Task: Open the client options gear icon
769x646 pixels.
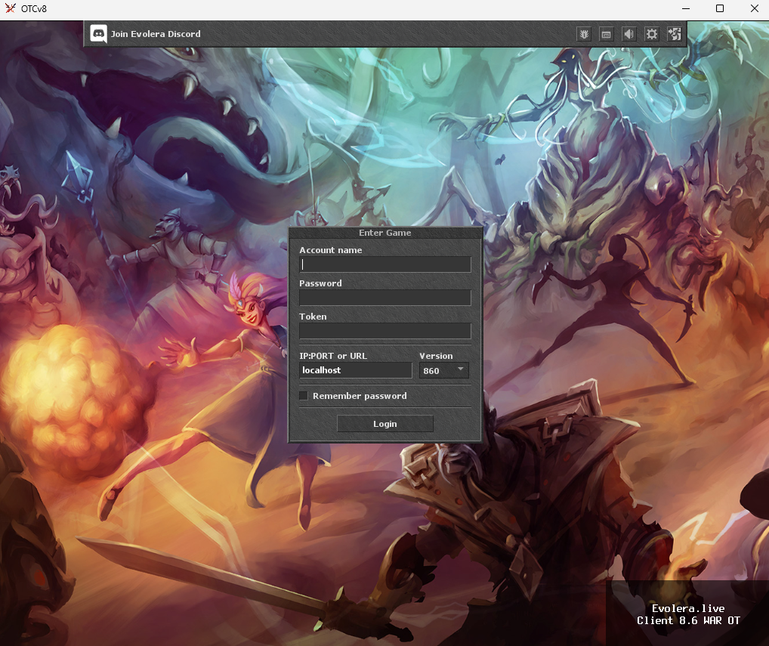Action: pyautogui.click(x=652, y=34)
